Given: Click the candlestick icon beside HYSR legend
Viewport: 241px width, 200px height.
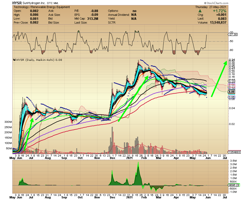Looking at the screenshot, I should (14, 60).
